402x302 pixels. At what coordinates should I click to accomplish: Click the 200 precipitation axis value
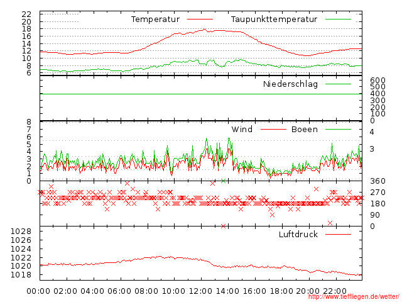[x=378, y=108]
